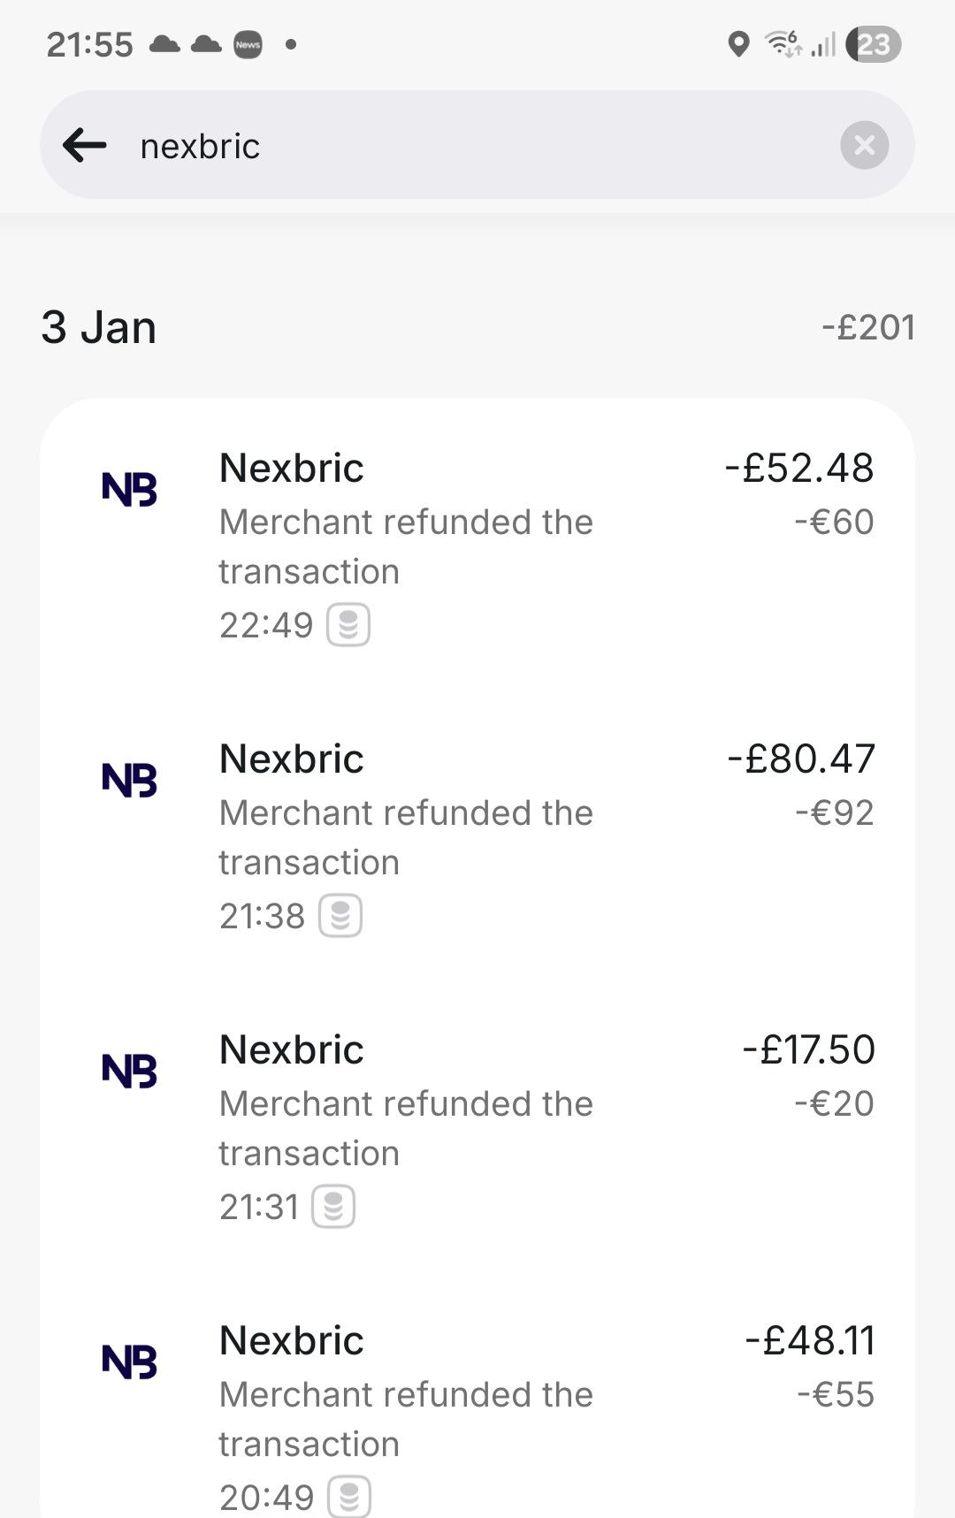The image size is (955, 1518).
Task: Tap the News notification icon in status bar
Action: point(248,44)
